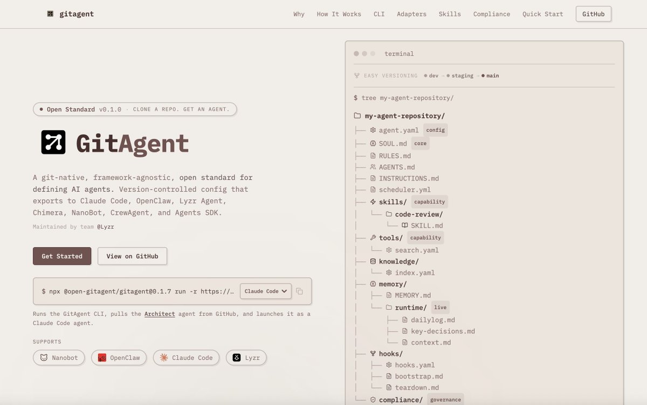Viewport: 647px width, 405px height.
Task: Click the database icon beside knowledge/
Action: tap(373, 262)
